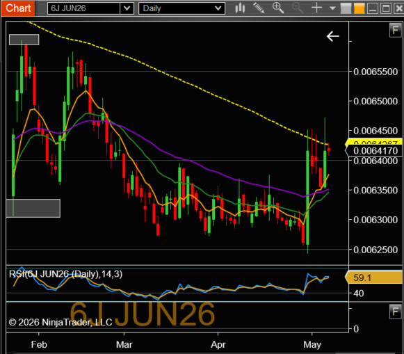Click the 0.0065000 price axis label
This screenshot has width=404, height=354.
(375, 102)
